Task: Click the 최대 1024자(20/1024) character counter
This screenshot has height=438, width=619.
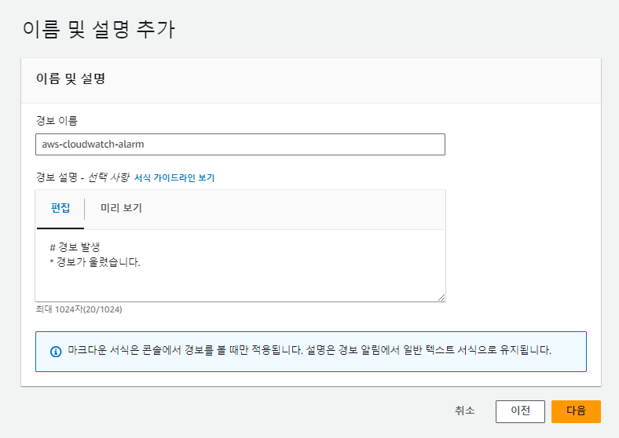Action: coord(79,309)
